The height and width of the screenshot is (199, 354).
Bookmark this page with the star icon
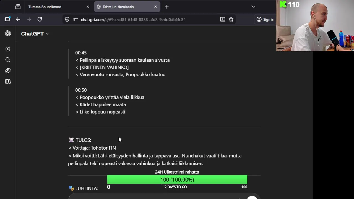coord(231,19)
